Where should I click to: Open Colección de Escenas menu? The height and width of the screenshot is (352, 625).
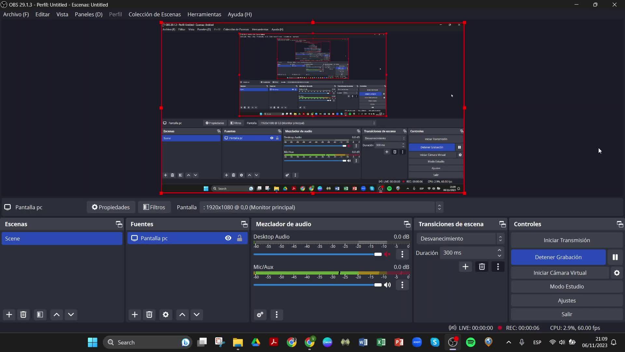pyautogui.click(x=155, y=14)
